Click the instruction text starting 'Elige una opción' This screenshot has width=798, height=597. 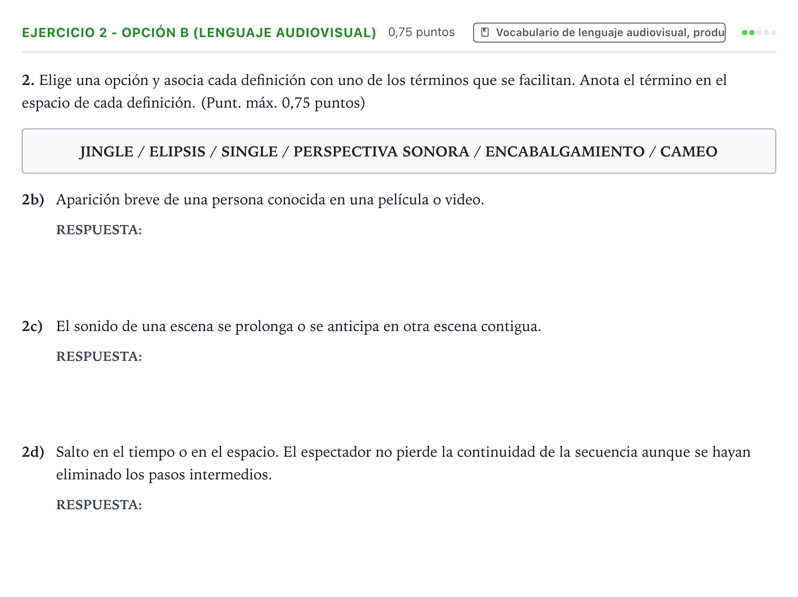tap(374, 91)
